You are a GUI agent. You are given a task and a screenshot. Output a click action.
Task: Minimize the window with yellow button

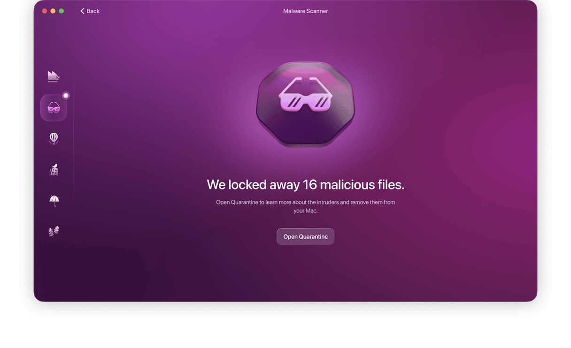point(53,11)
